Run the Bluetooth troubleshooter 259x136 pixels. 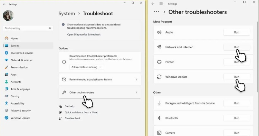tap(236, 118)
